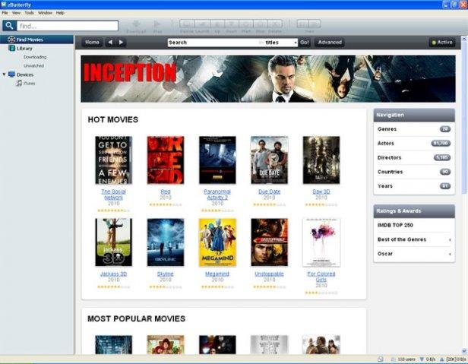This screenshot has height=364, width=468.
Task: Click the Go! search button
Action: pos(305,43)
